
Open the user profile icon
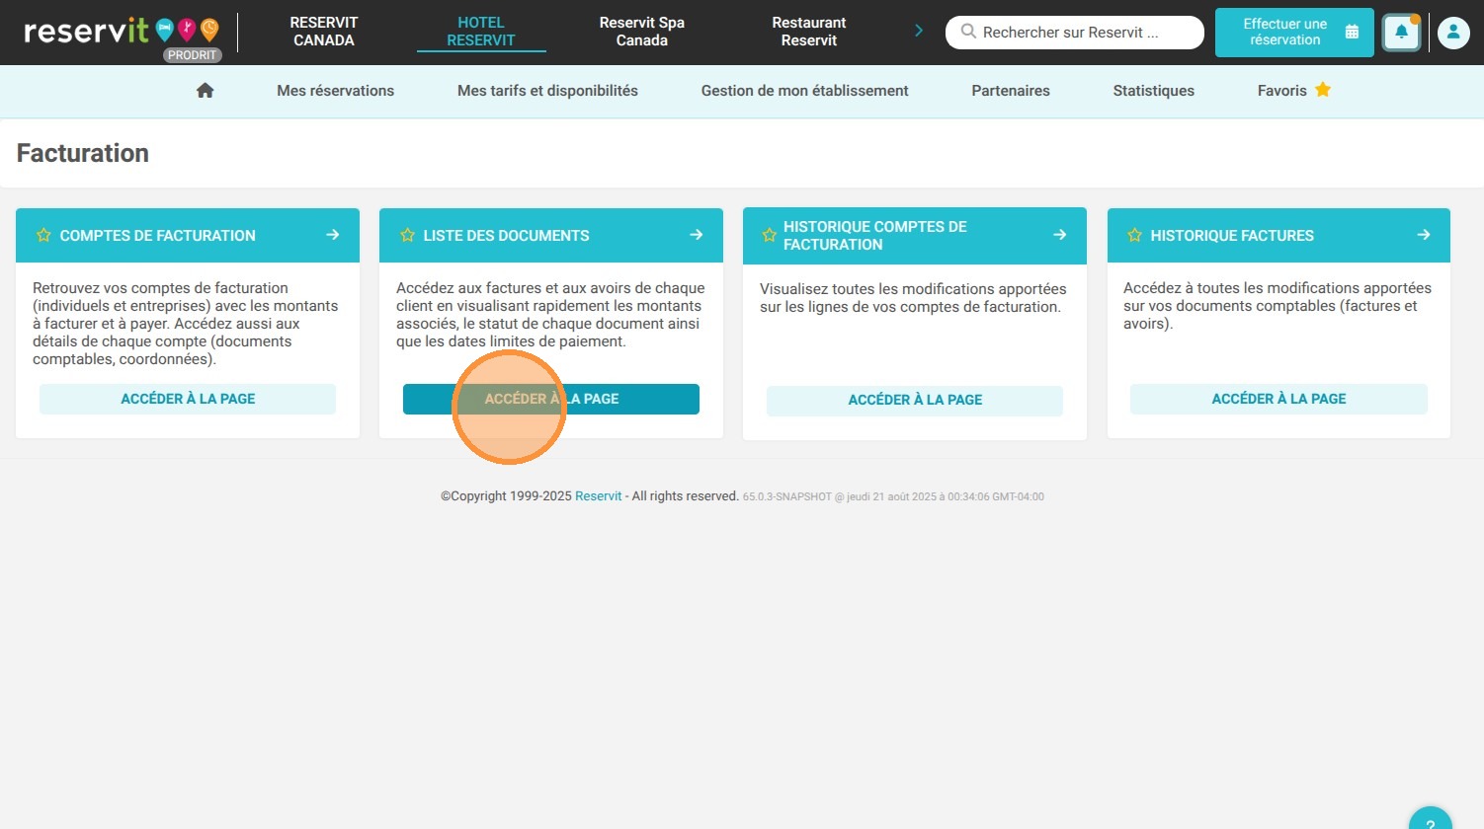point(1453,33)
